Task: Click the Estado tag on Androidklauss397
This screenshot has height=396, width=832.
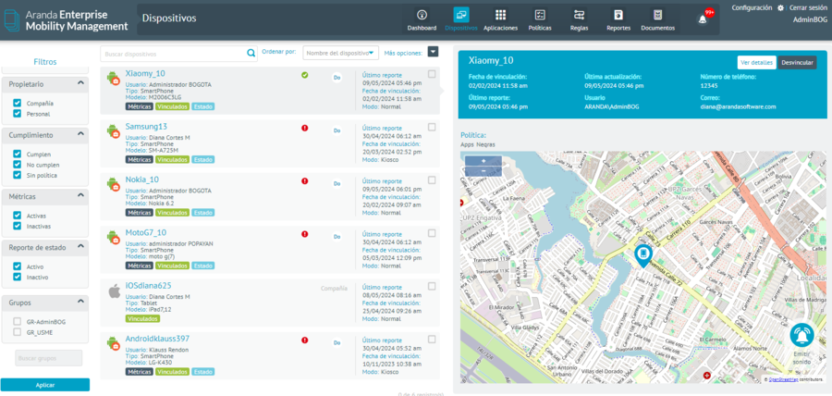Action: 203,372
